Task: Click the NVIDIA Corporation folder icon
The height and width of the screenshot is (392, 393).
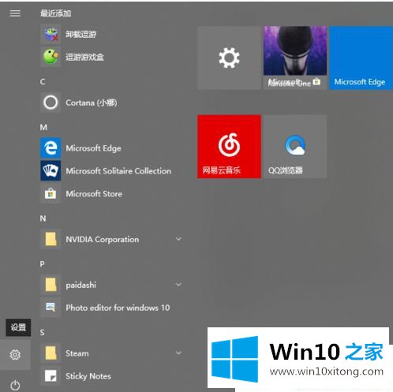Action: point(51,239)
